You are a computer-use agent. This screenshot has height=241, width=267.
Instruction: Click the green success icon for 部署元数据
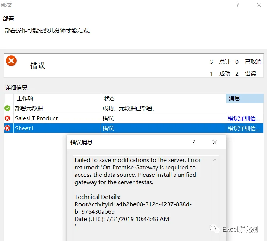7,108
